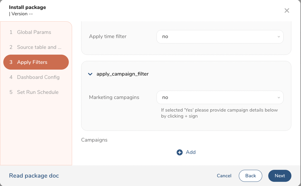Open the Marketing campaigns dropdown
The width and height of the screenshot is (301, 186).
[220, 97]
